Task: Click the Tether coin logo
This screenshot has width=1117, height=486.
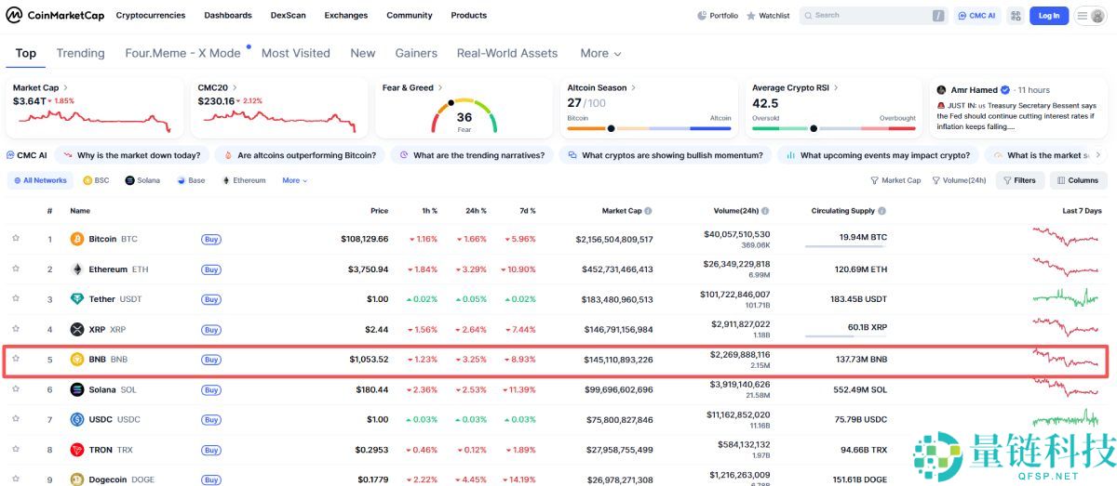Action: [77, 299]
